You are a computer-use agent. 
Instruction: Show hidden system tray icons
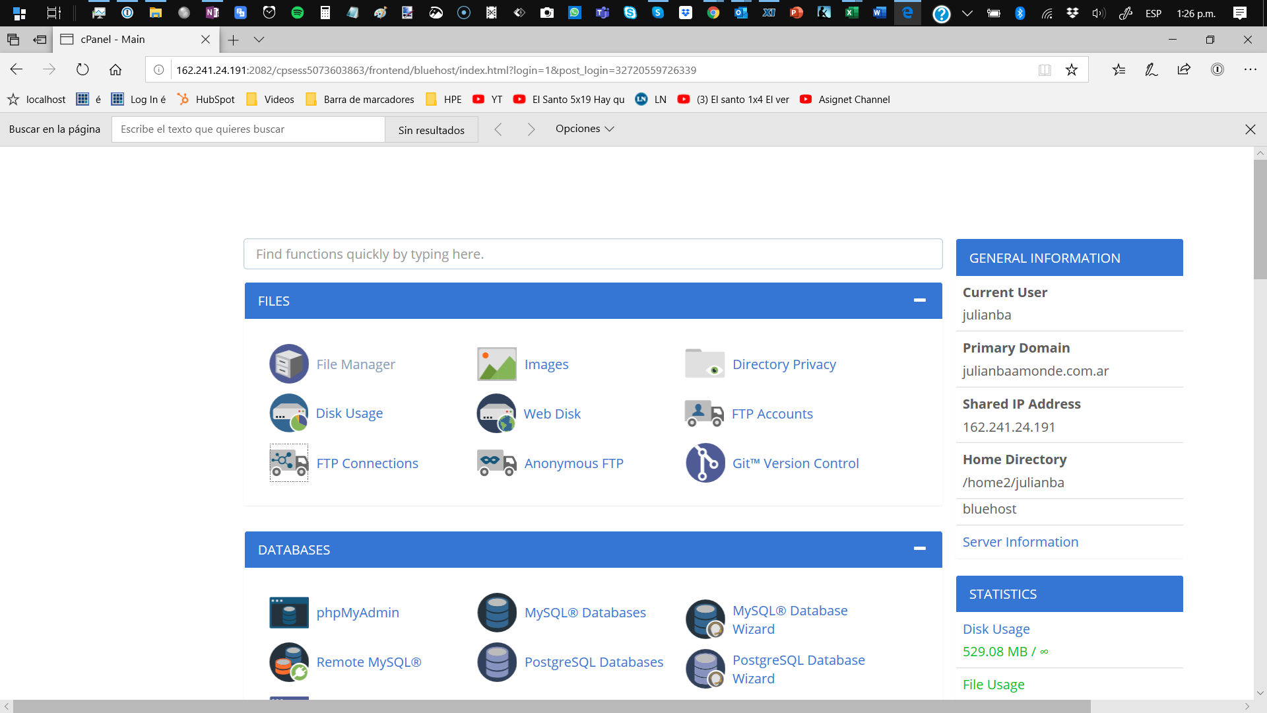point(967,13)
